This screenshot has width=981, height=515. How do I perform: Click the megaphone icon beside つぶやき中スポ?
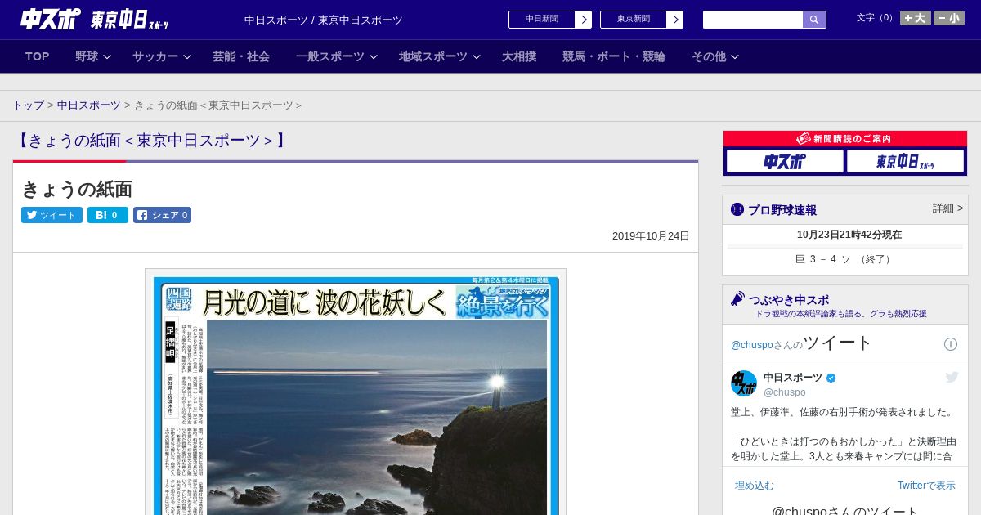[x=738, y=298]
